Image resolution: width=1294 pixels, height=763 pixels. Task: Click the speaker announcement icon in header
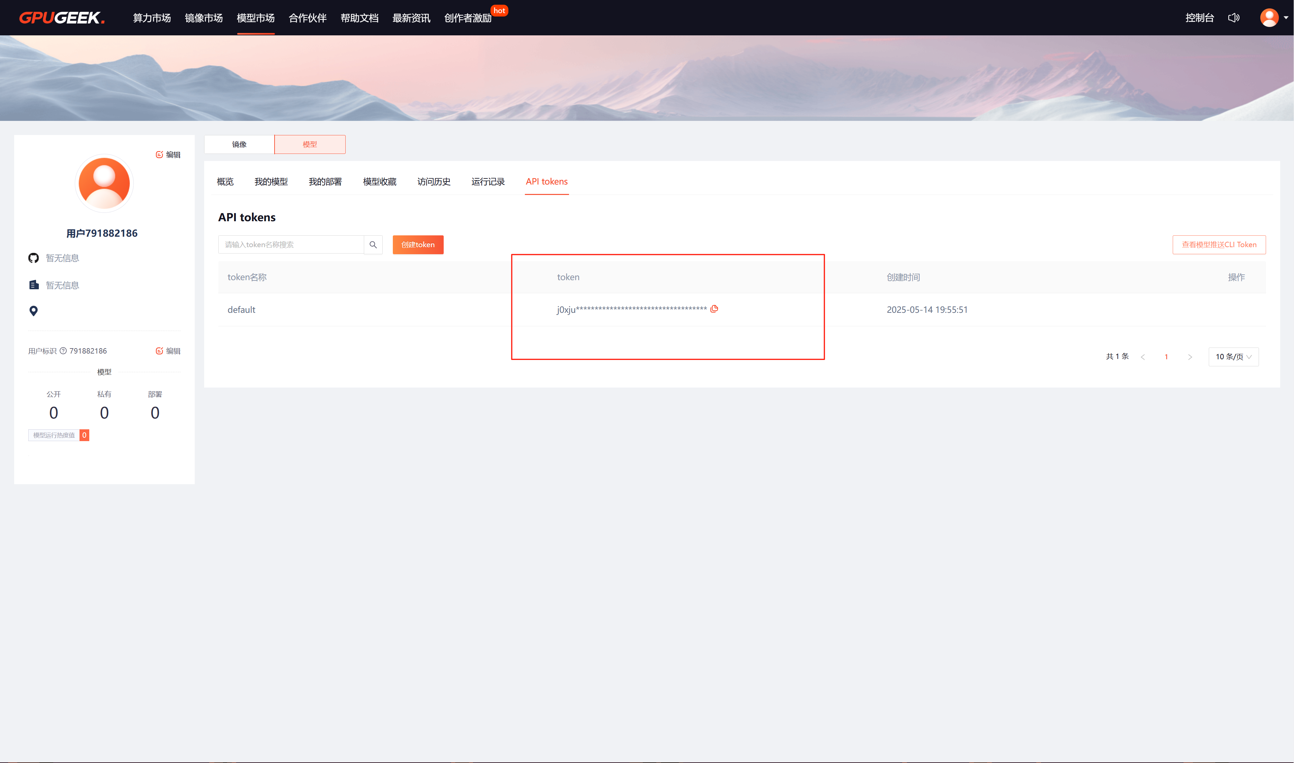(1233, 18)
